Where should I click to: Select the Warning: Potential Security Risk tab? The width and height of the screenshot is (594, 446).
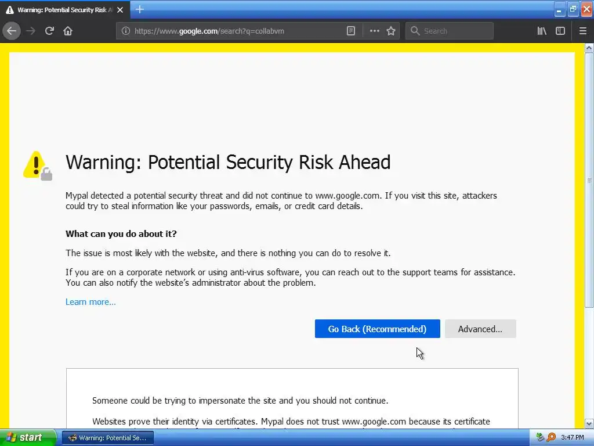point(65,10)
